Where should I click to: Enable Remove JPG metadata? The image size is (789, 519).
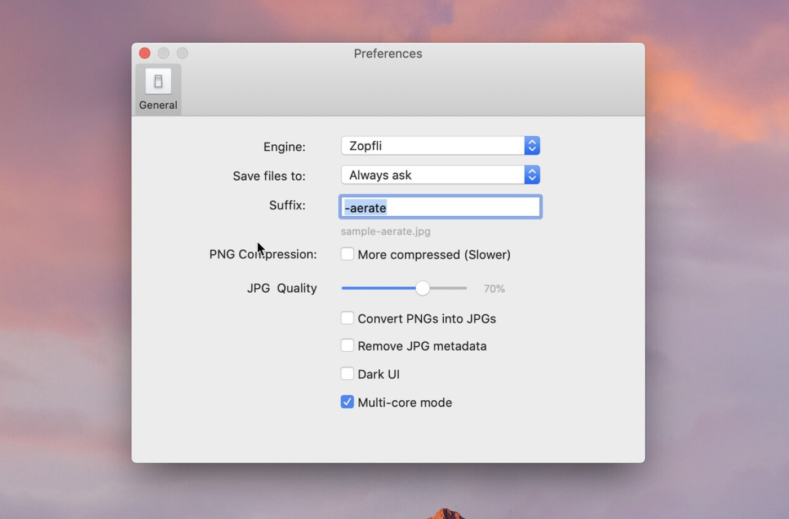click(347, 345)
